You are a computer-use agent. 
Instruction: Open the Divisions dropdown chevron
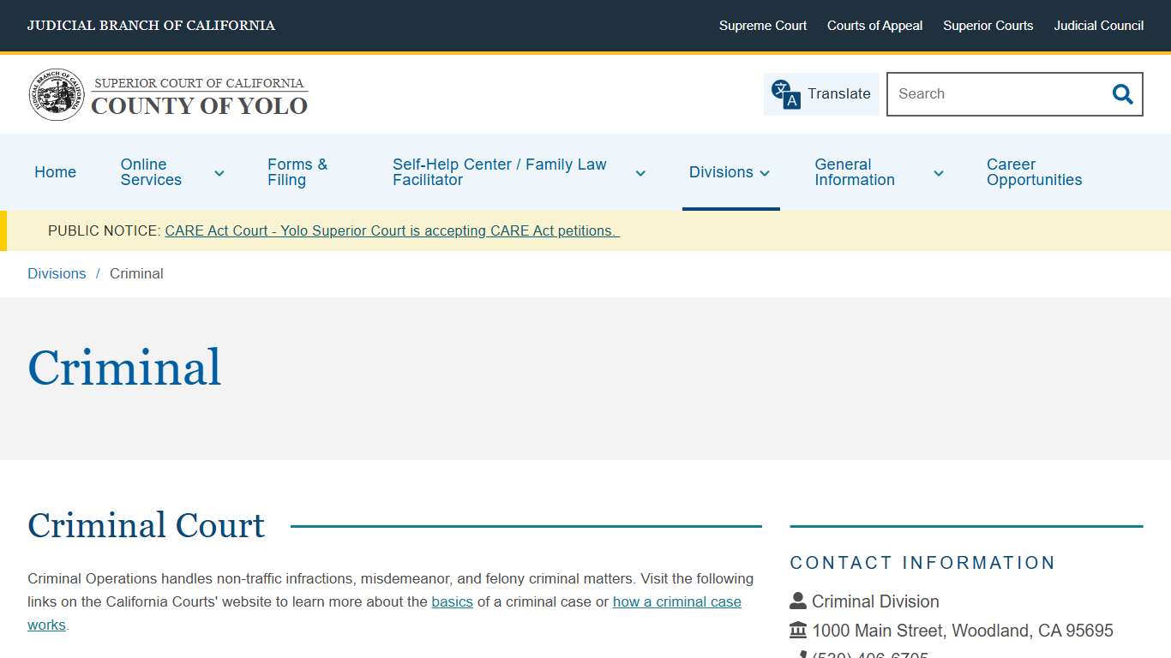tap(763, 173)
